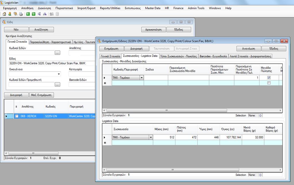Click the keys icon in the toolbar
The height and width of the screenshot is (185, 294).
(16, 14)
